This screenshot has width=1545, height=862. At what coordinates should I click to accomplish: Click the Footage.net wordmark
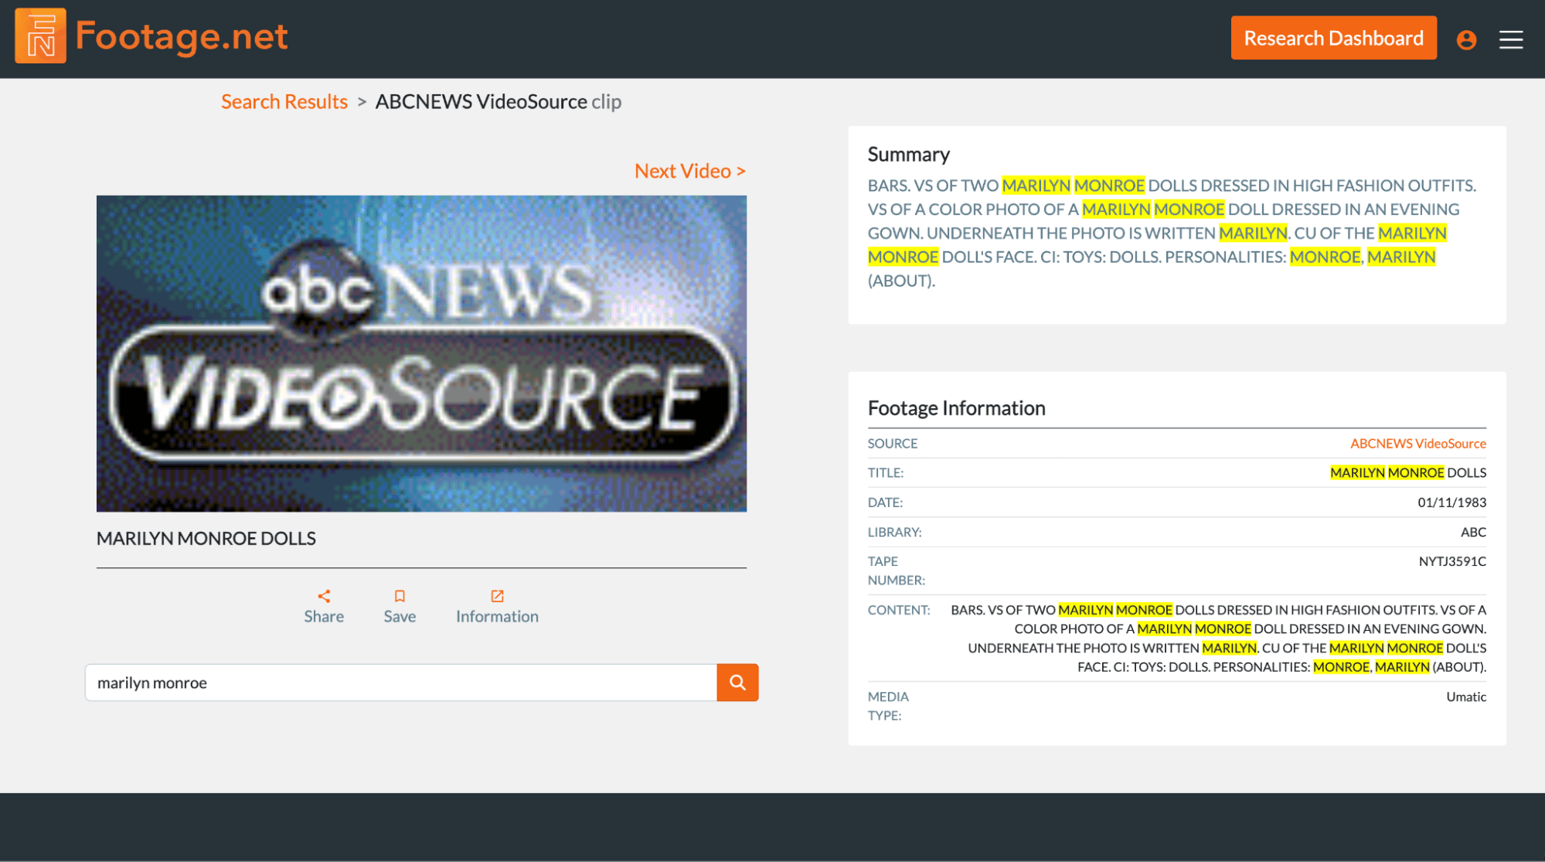182,36
